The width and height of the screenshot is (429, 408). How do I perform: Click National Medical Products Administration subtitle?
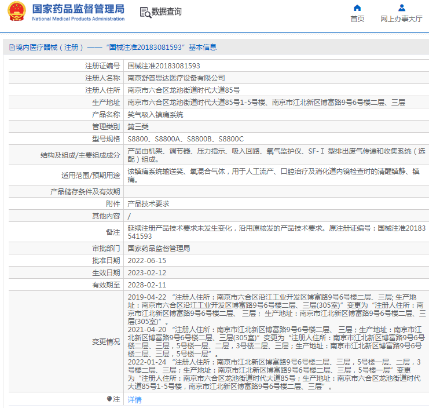(78, 19)
